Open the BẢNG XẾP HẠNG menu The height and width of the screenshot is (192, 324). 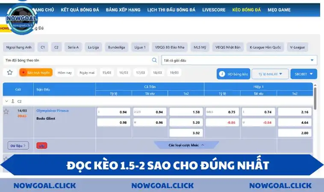click(124, 9)
